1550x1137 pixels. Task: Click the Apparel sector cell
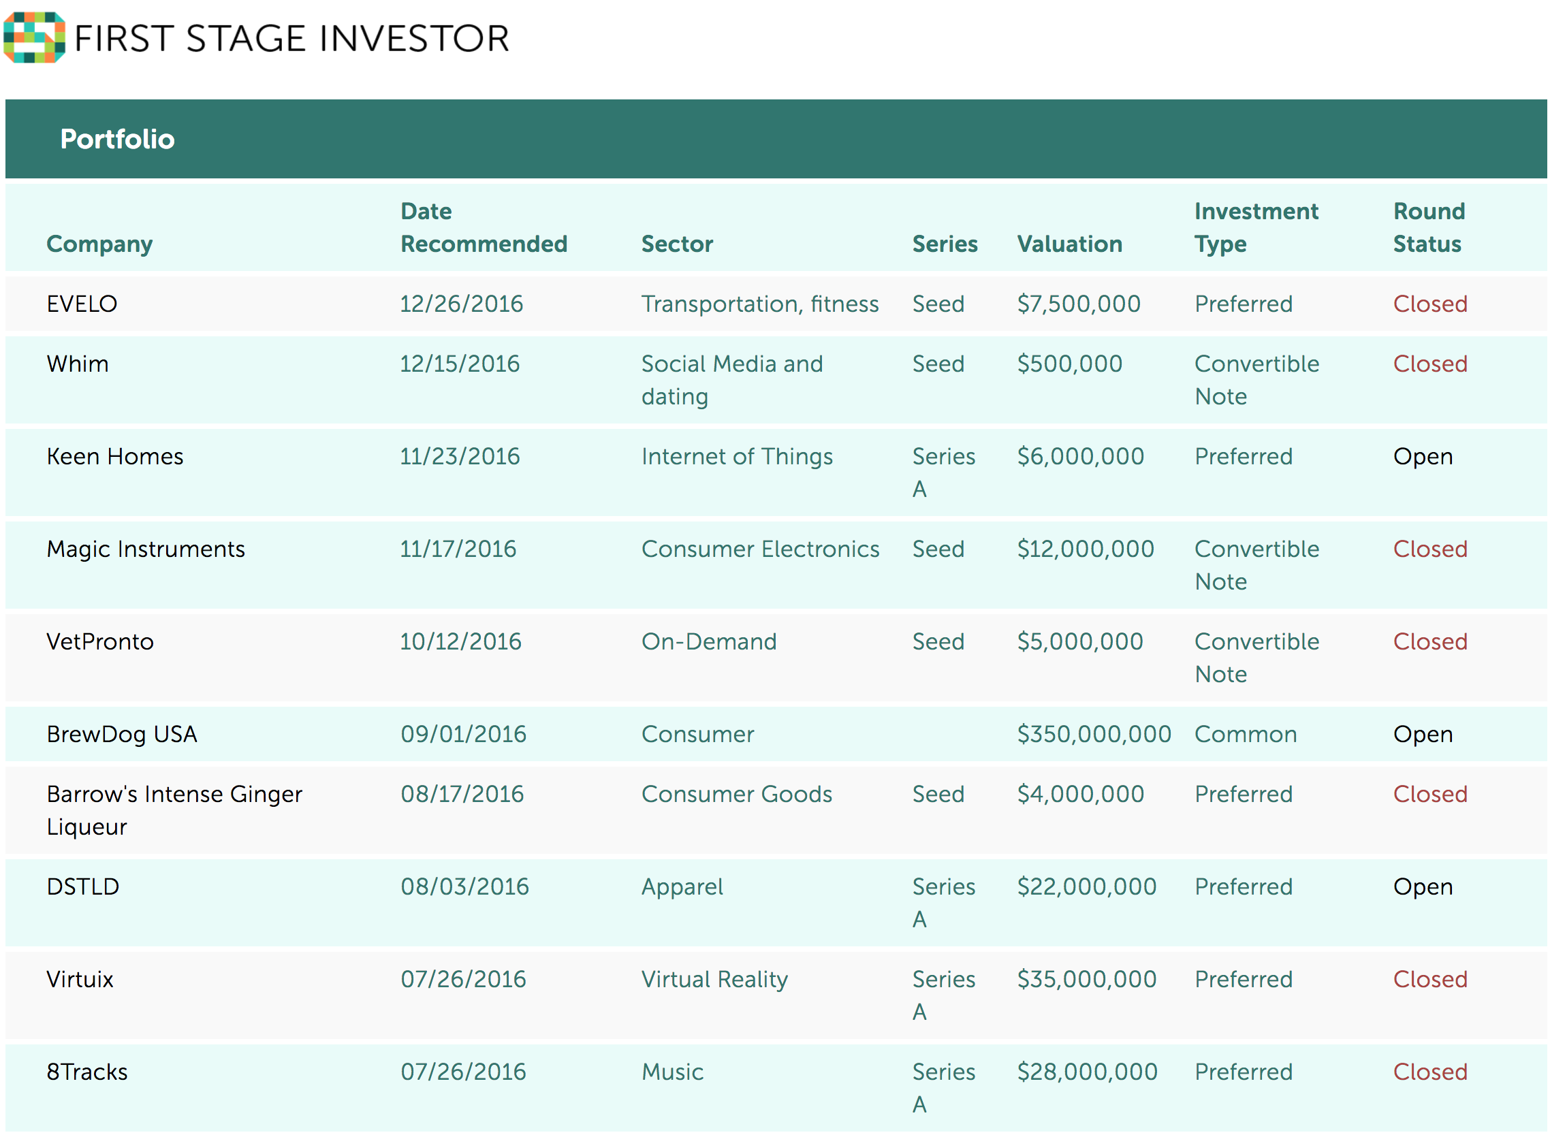683,887
